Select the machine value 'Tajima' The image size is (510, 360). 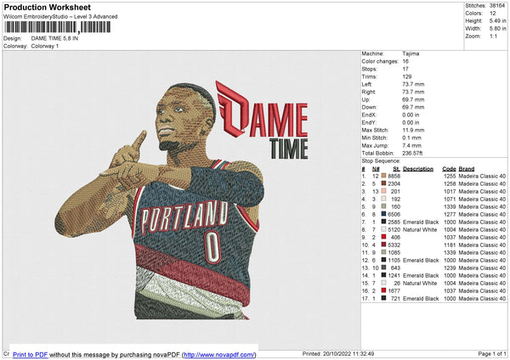(411, 53)
